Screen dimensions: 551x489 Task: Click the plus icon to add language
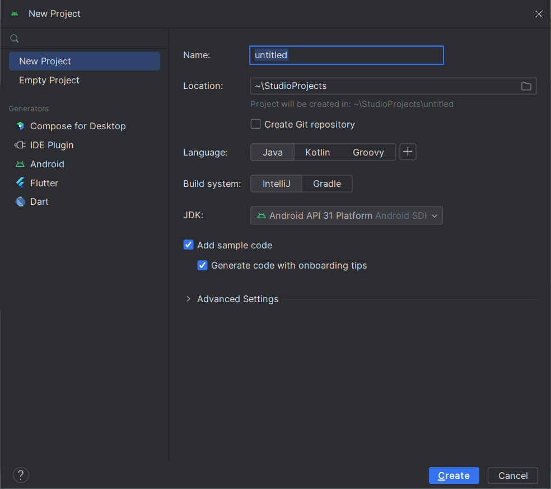click(408, 152)
